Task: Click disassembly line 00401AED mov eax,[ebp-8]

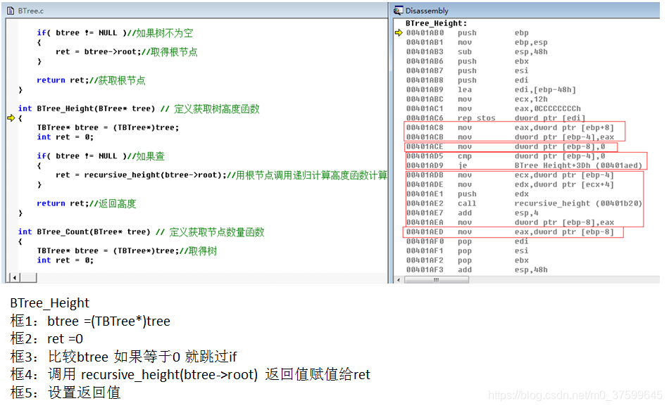Action: [x=510, y=232]
